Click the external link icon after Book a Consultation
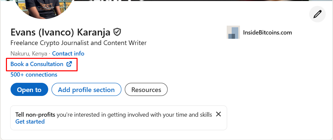Screen dimensions: 333x140 point(69,64)
